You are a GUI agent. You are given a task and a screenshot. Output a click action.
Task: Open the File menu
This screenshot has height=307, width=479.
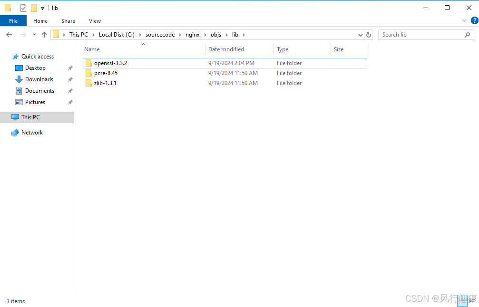pyautogui.click(x=13, y=21)
